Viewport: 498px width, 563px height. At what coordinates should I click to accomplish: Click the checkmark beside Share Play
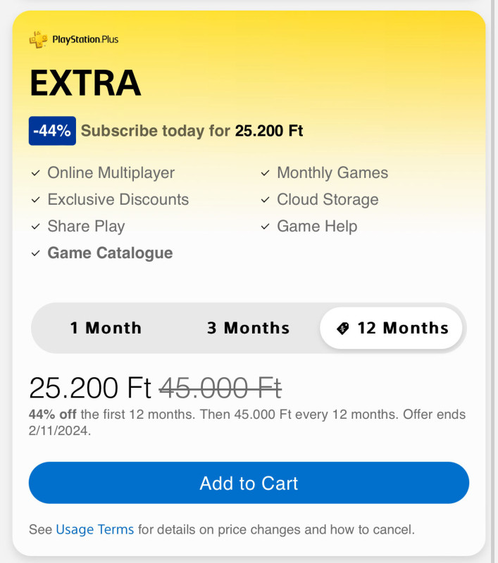pyautogui.click(x=35, y=227)
